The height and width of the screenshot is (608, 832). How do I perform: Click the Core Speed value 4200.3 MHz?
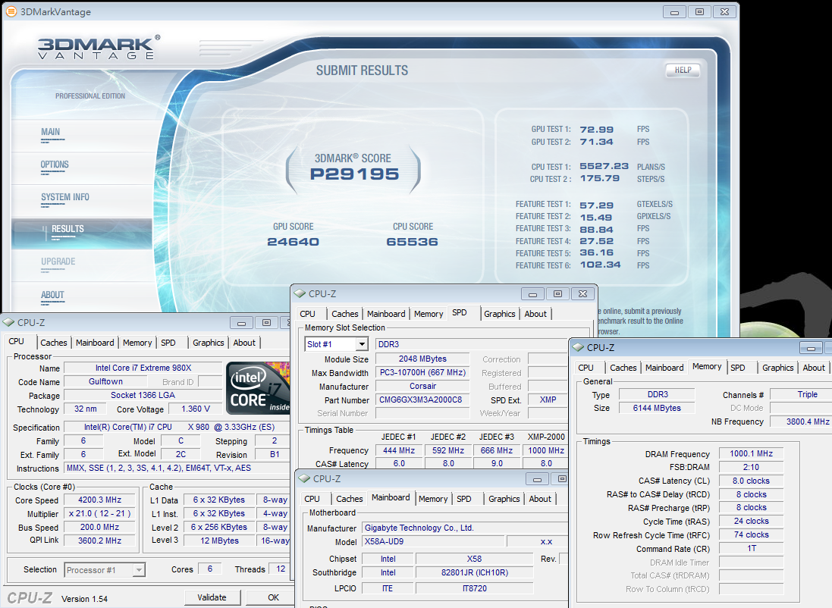tap(100, 500)
